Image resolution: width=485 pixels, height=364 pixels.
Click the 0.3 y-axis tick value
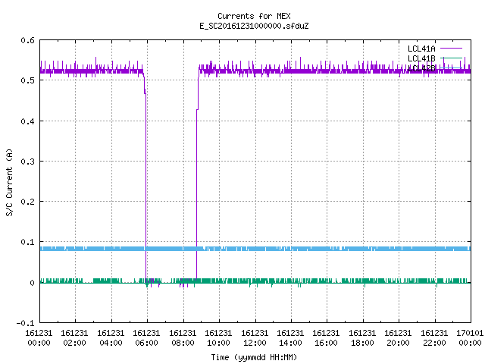(27, 162)
